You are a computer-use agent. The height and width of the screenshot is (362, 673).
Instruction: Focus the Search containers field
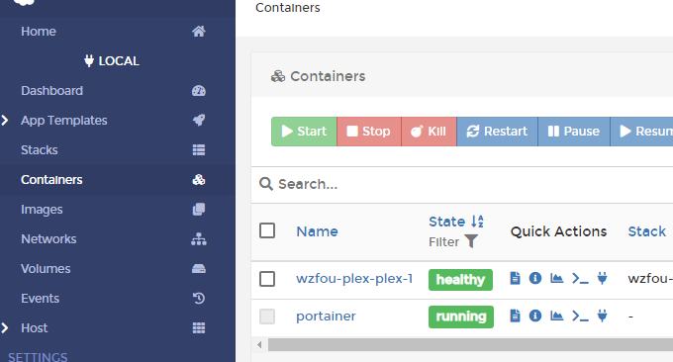tap(462, 184)
